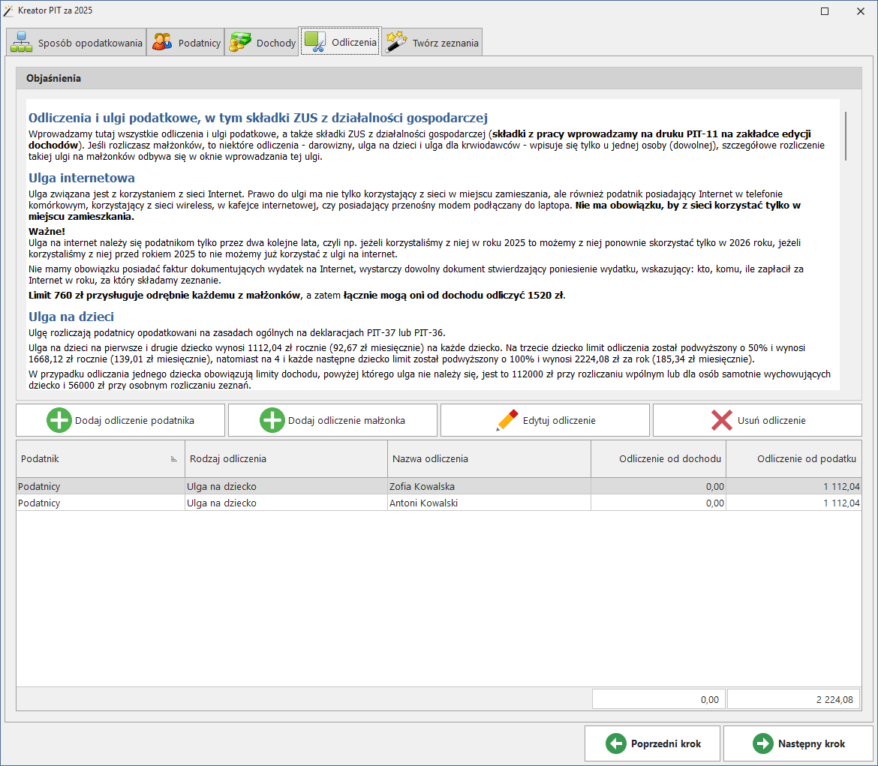Image resolution: width=878 pixels, height=766 pixels.
Task: Choose Dodaj odliczenie małżonka button
Action: [x=332, y=420]
